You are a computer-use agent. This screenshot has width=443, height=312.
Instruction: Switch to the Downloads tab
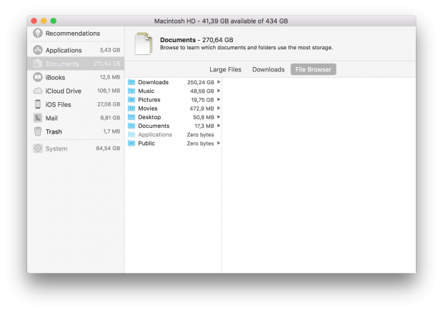[268, 69]
